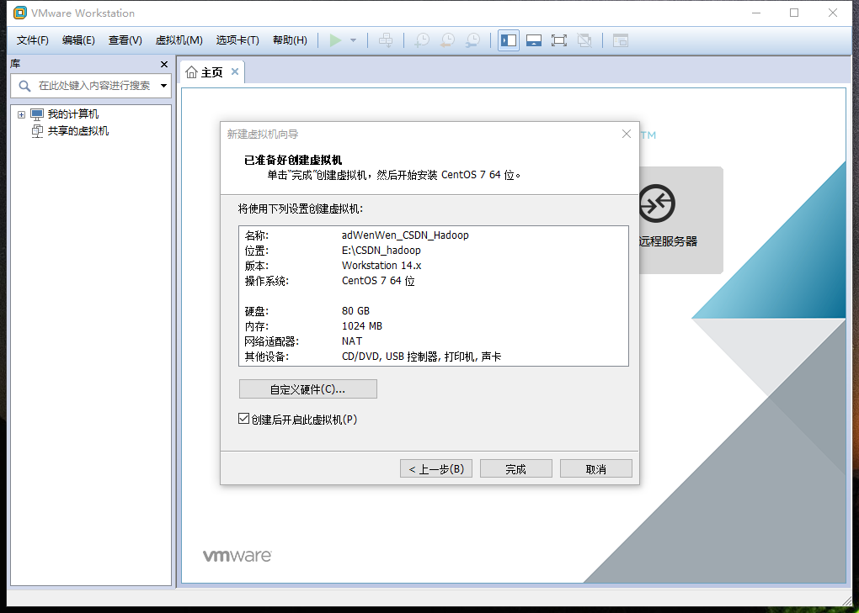Click the search magnifier icon in library
This screenshot has height=613, width=859.
pos(24,86)
